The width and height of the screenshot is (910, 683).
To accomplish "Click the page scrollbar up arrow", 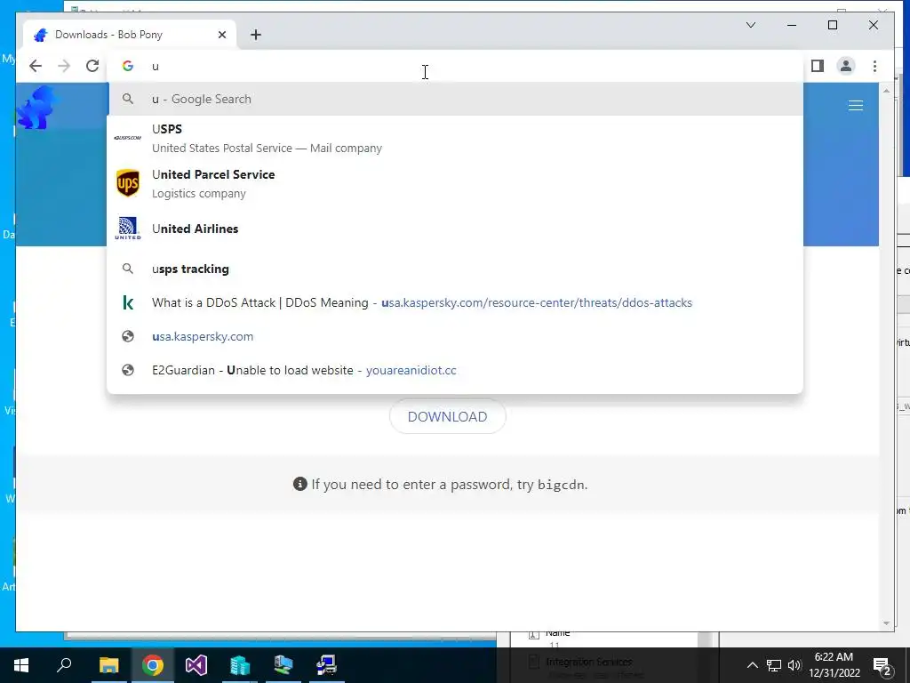I will tap(886, 91).
